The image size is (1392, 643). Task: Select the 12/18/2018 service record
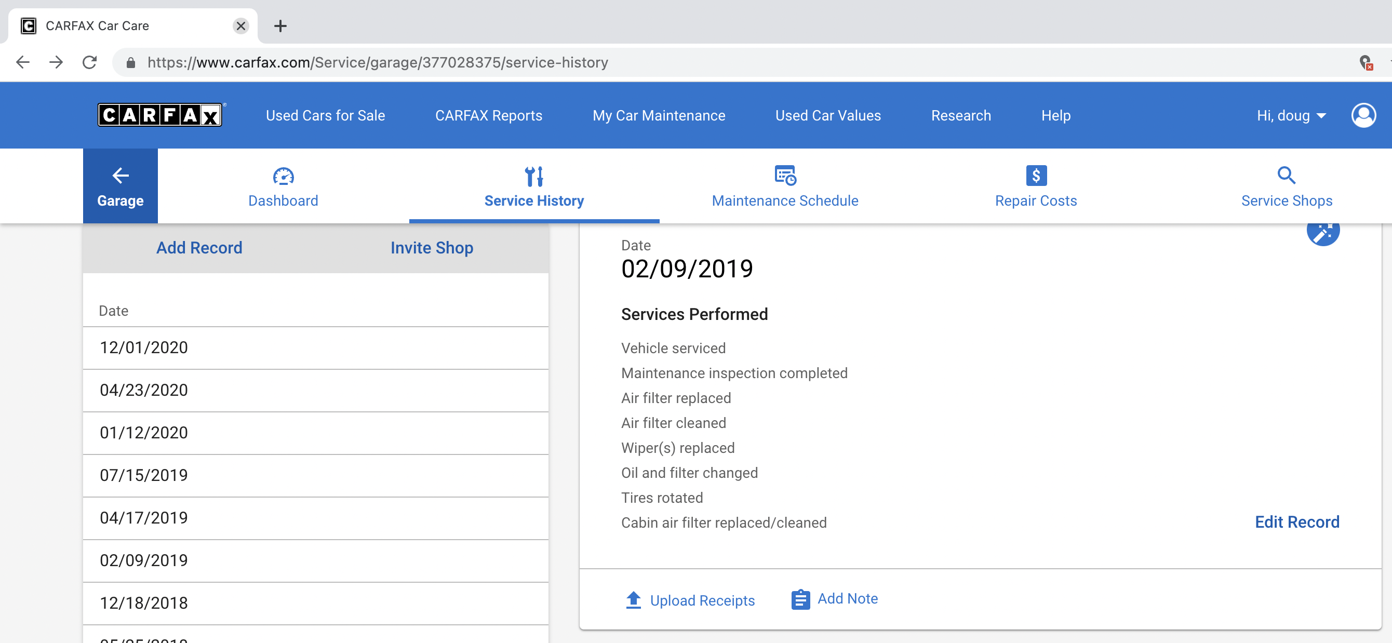pyautogui.click(x=316, y=603)
